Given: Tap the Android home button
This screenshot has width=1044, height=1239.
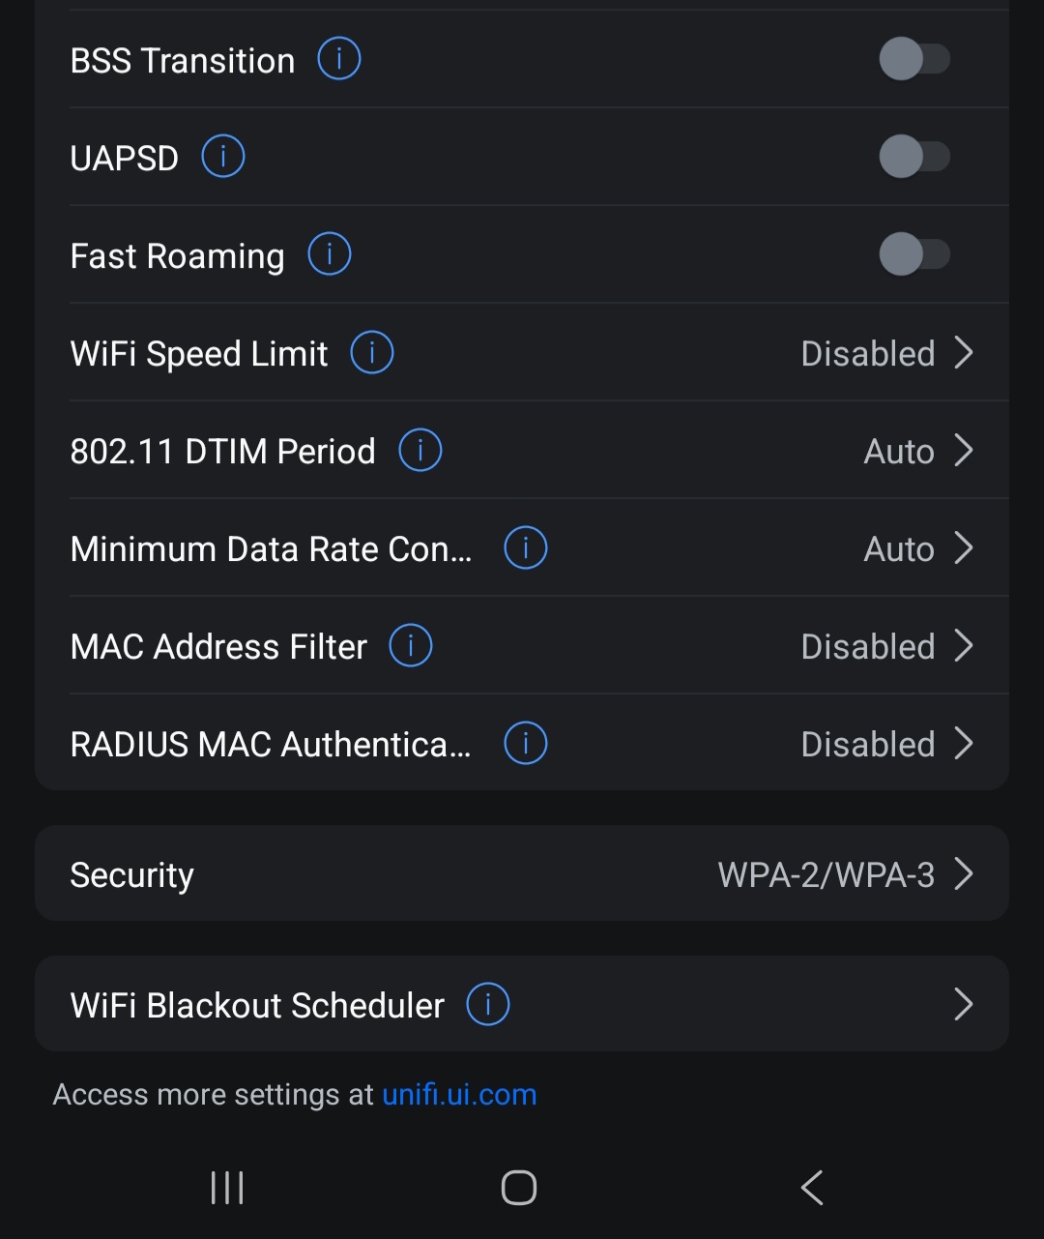Looking at the screenshot, I should [519, 1188].
